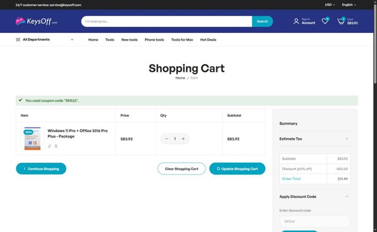
Task: Open the wishlist heart icon
Action: (325, 21)
